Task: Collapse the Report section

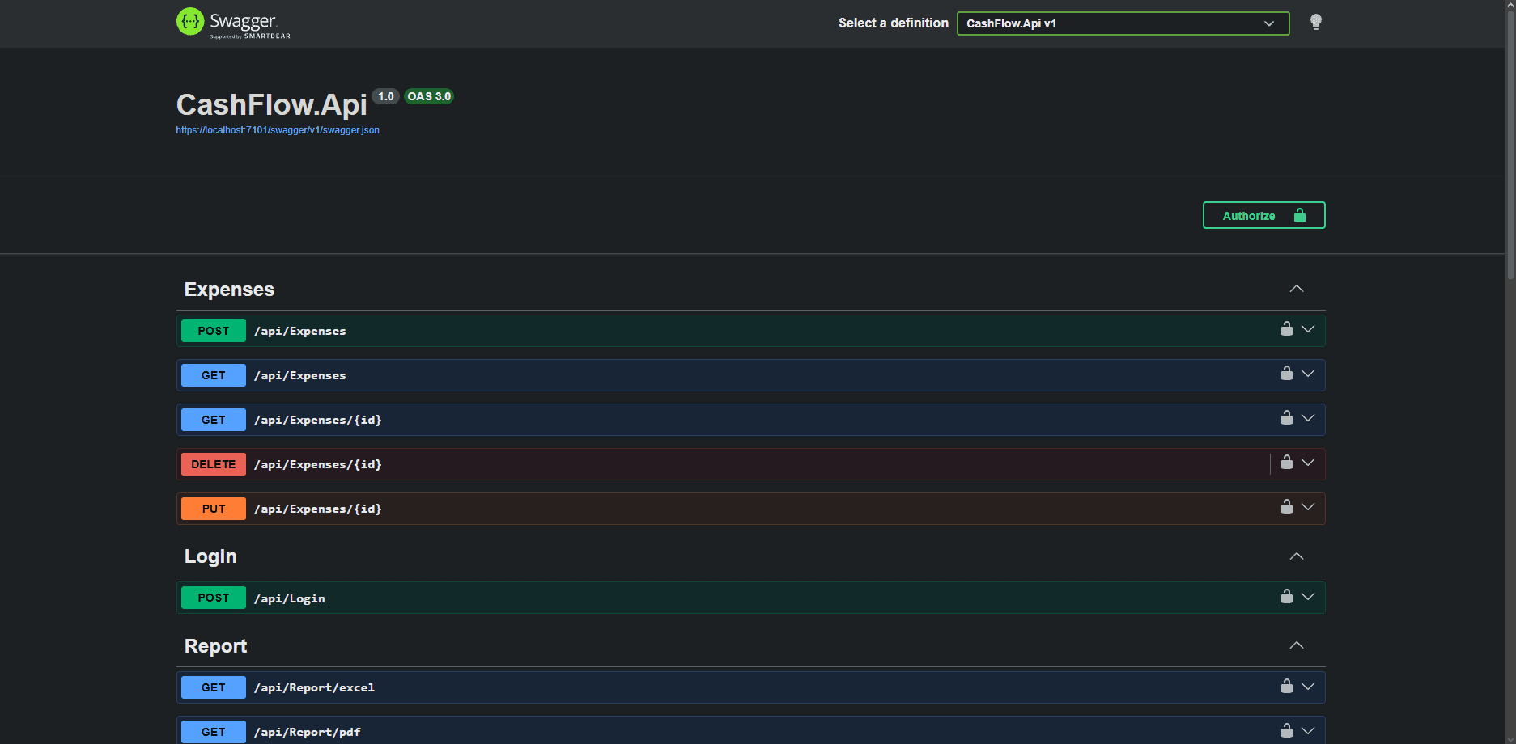Action: pyautogui.click(x=1296, y=645)
